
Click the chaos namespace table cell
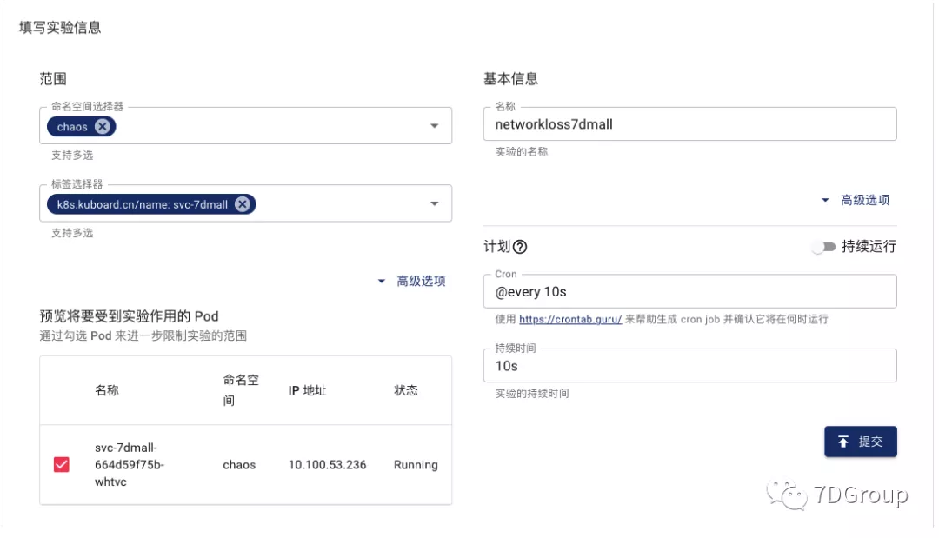click(239, 464)
